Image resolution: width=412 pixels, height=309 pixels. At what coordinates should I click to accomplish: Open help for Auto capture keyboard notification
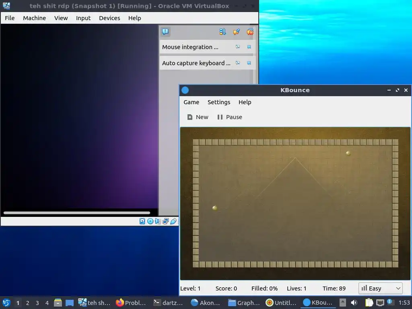(238, 63)
